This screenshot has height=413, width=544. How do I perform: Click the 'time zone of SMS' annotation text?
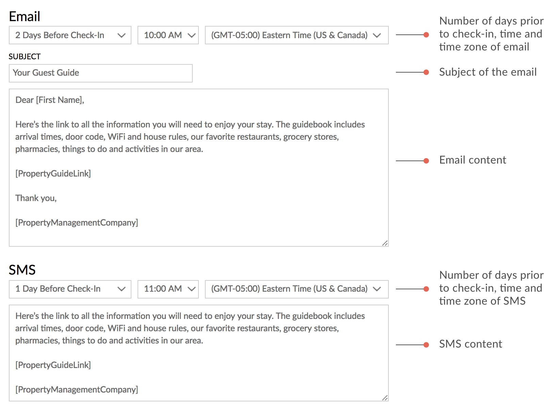(482, 301)
